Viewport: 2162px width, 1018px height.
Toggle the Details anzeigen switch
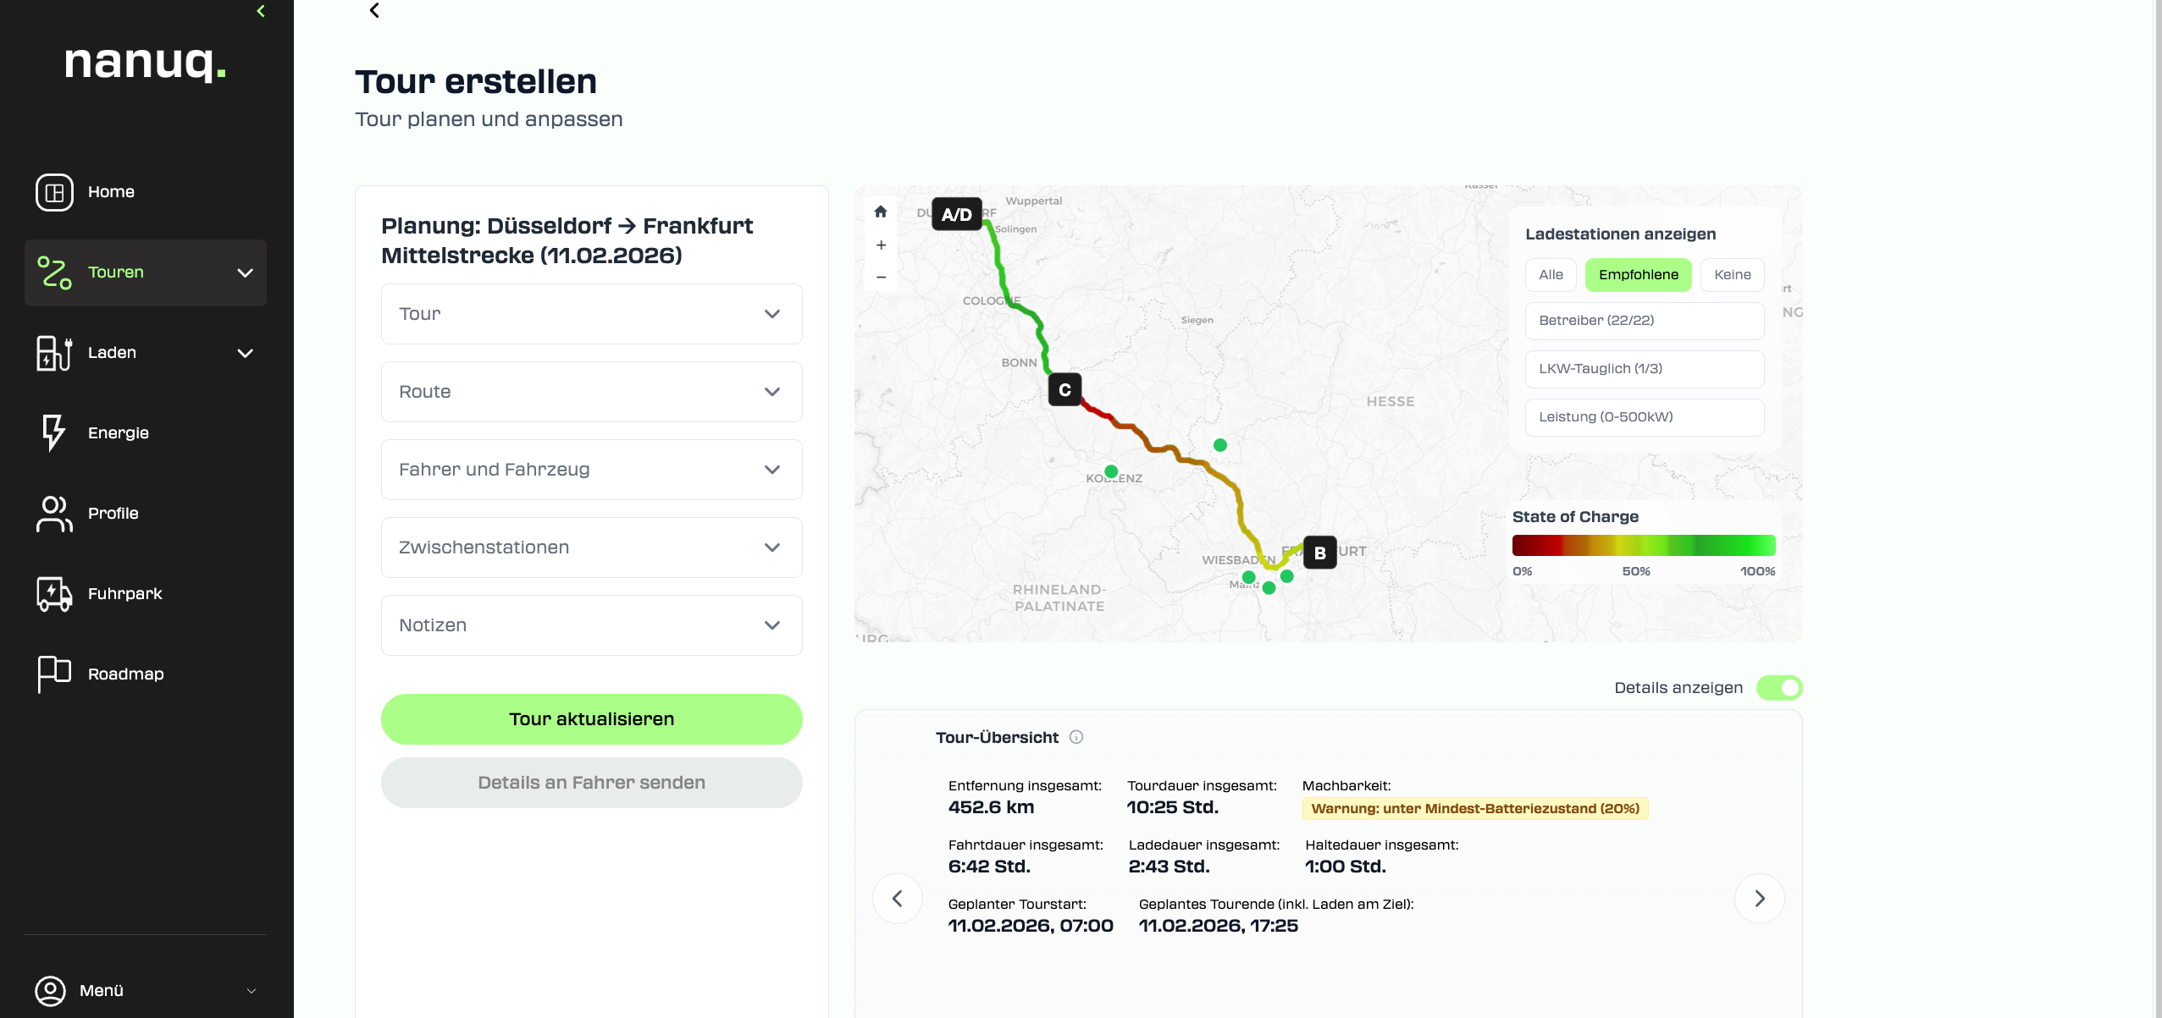[1778, 688]
